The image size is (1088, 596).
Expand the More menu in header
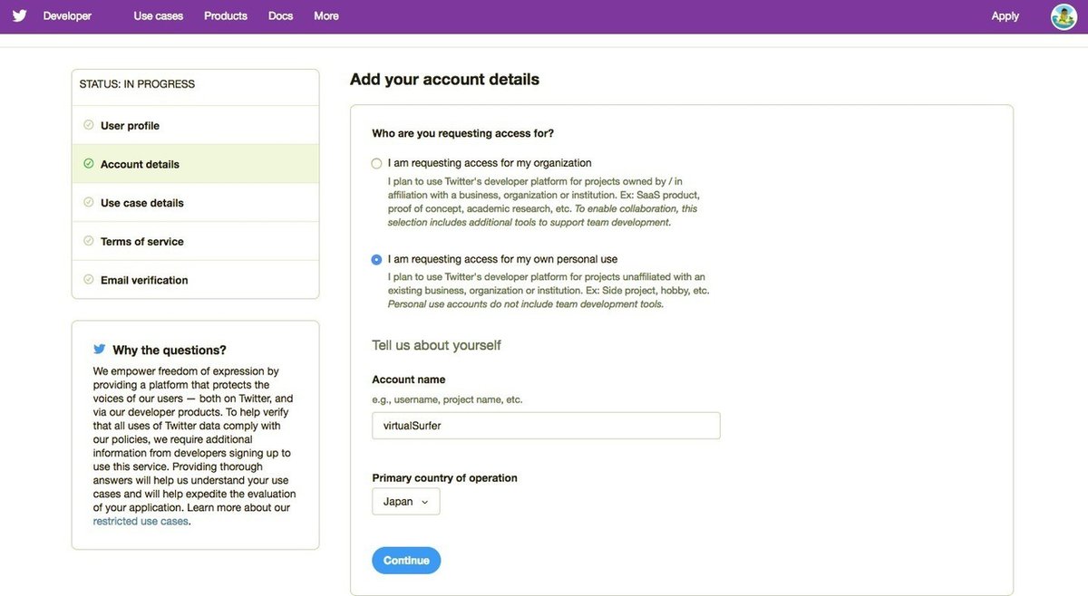[x=326, y=16]
